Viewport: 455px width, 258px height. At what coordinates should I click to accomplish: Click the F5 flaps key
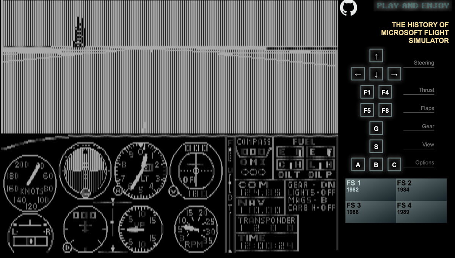[x=367, y=110]
